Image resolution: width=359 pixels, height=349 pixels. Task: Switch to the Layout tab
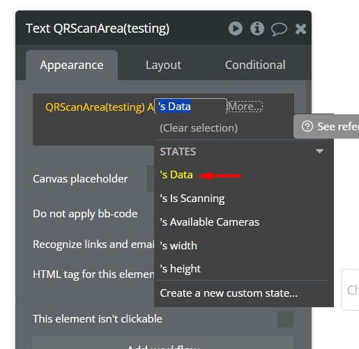163,65
